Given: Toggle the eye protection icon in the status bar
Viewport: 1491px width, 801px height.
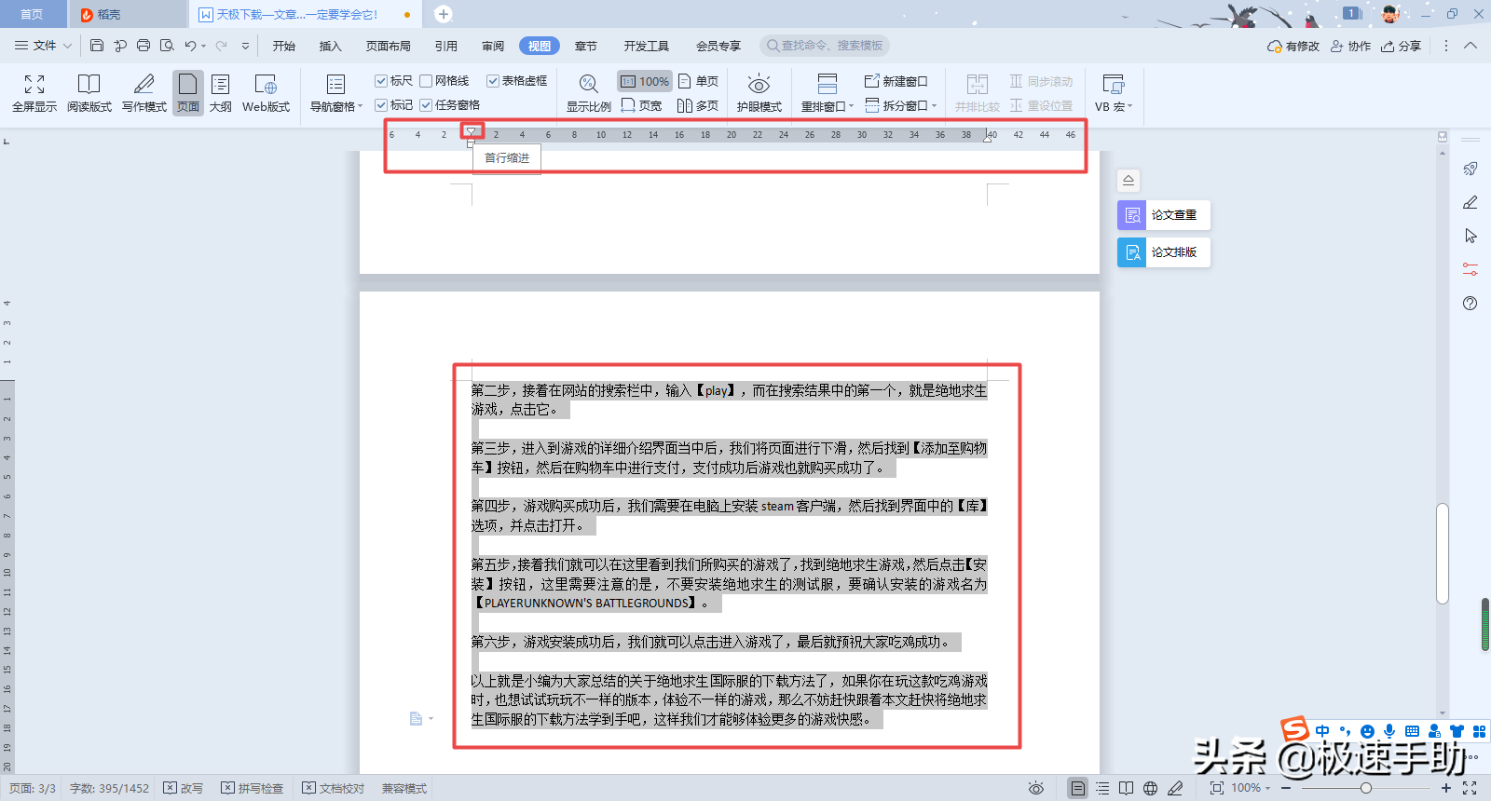Looking at the screenshot, I should pos(1035,788).
